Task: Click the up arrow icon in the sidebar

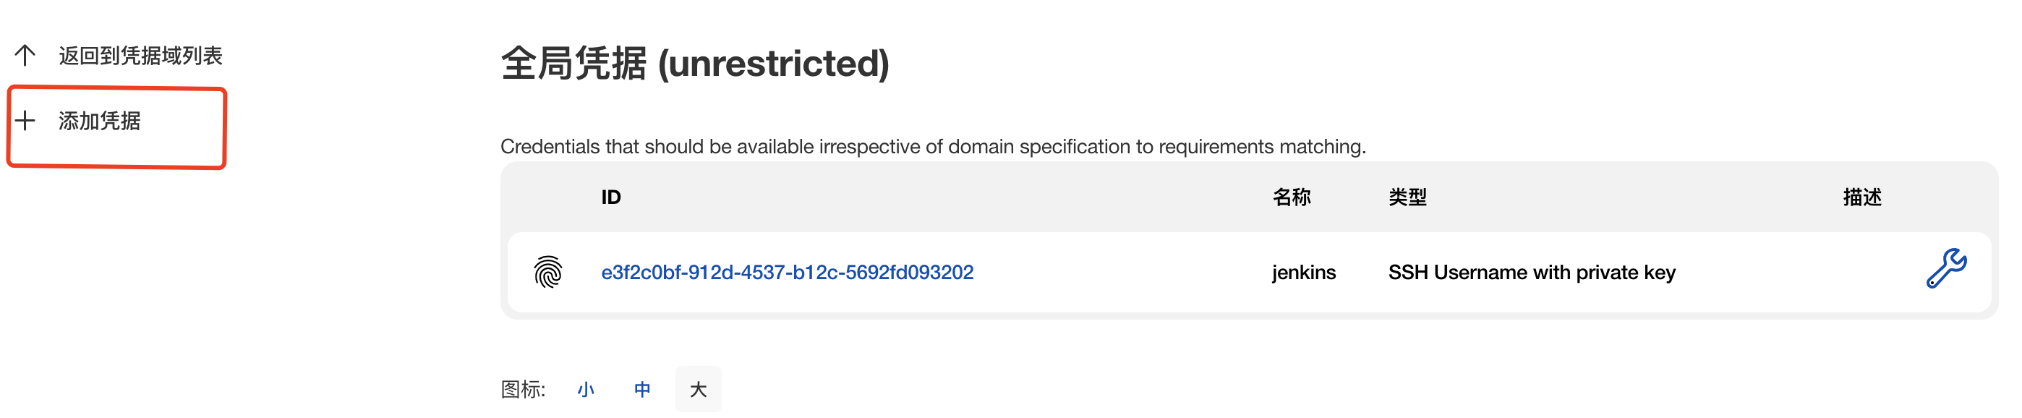Action: click(25, 56)
